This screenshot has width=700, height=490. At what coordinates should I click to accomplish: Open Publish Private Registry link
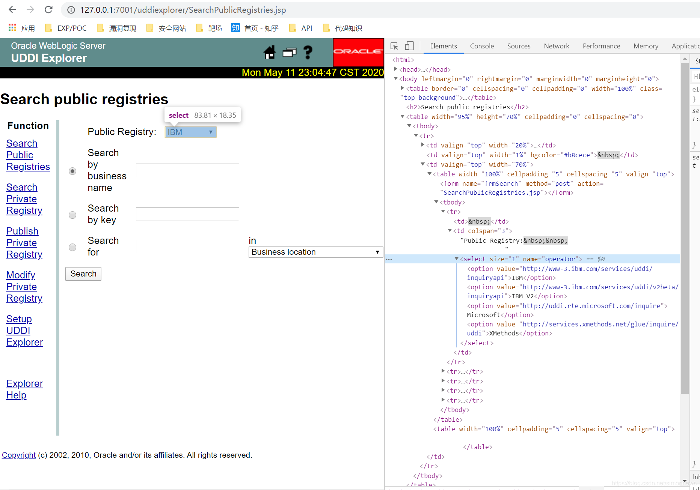click(24, 243)
